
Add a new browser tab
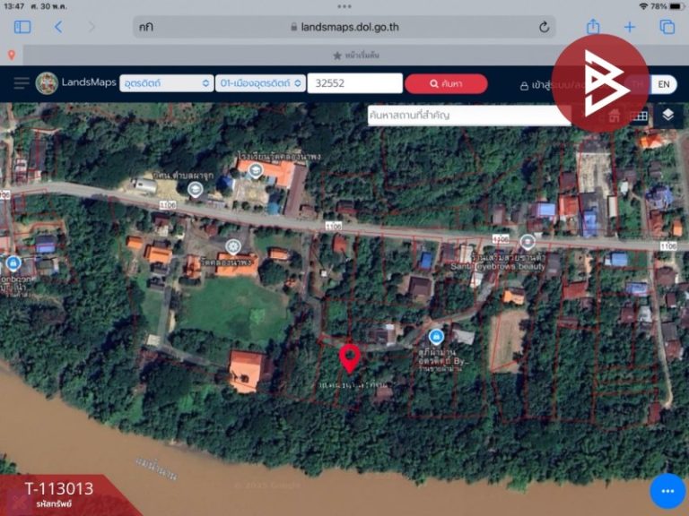[x=629, y=27]
